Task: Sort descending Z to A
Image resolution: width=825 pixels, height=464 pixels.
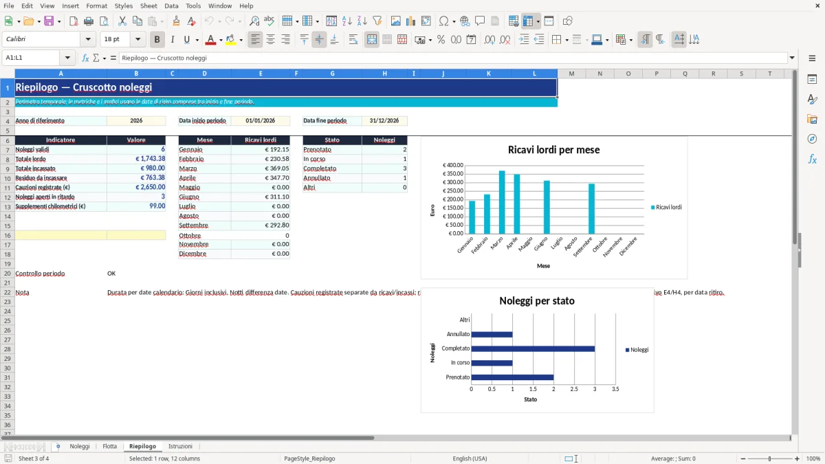Action: [x=362, y=21]
